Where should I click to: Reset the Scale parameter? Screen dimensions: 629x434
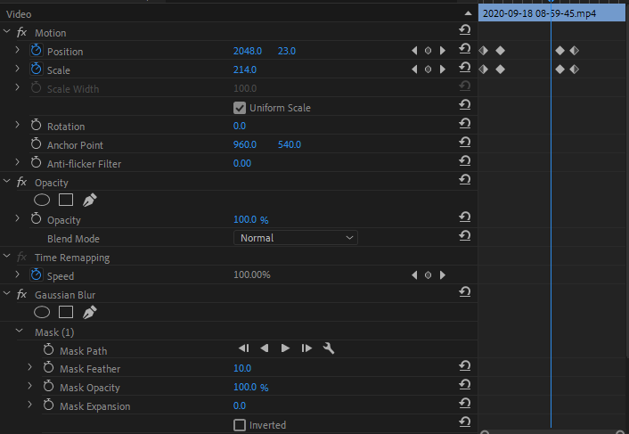coord(464,68)
